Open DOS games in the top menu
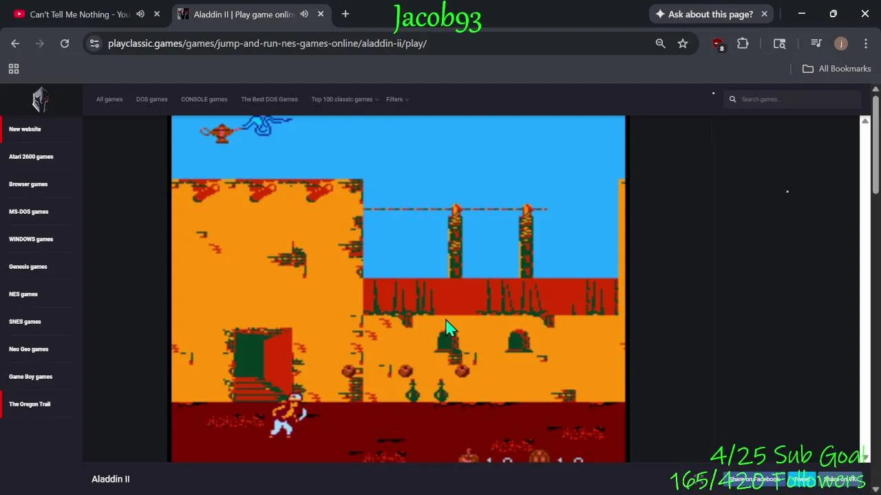 pos(151,99)
